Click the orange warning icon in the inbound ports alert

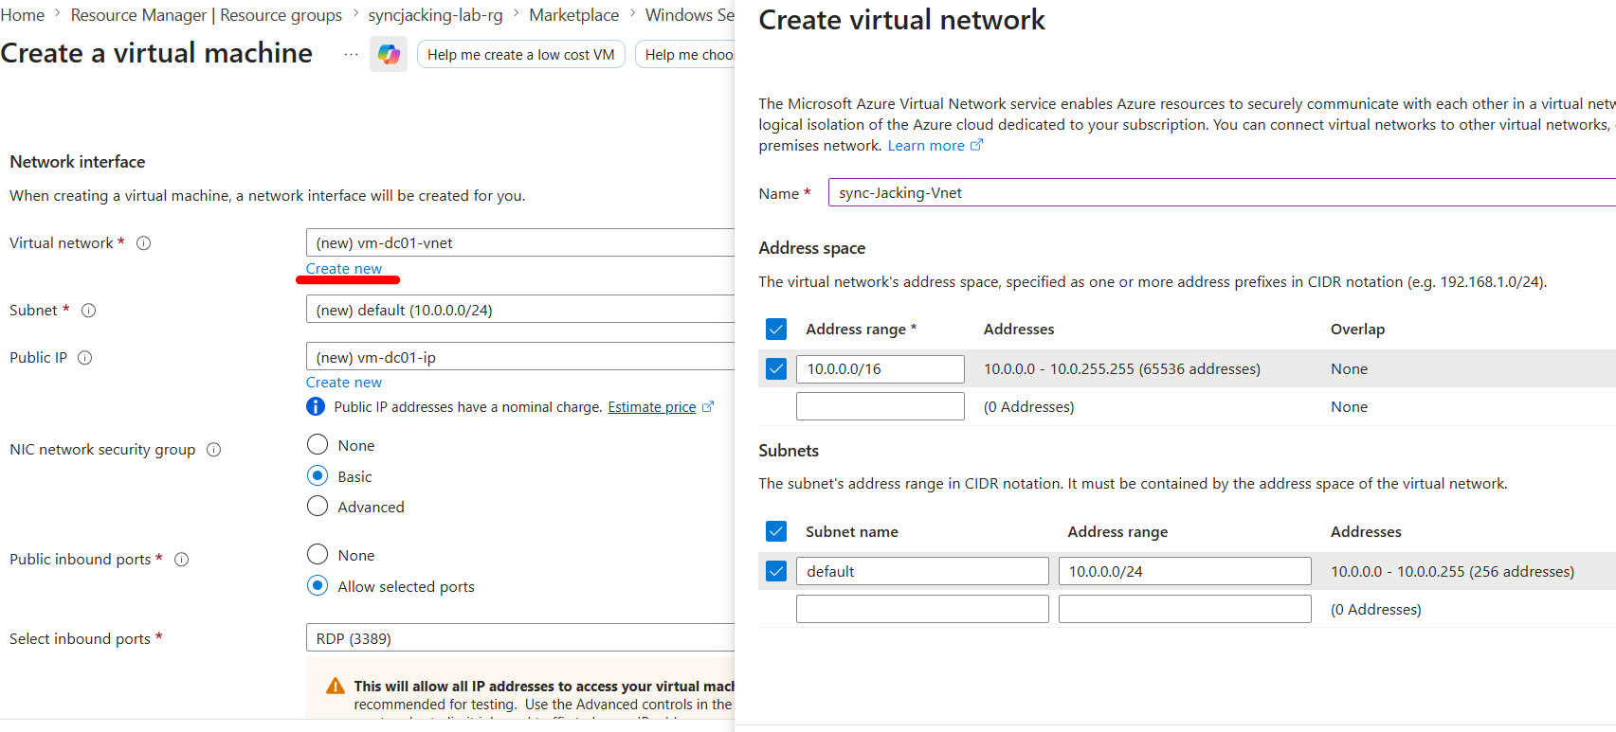[336, 686]
